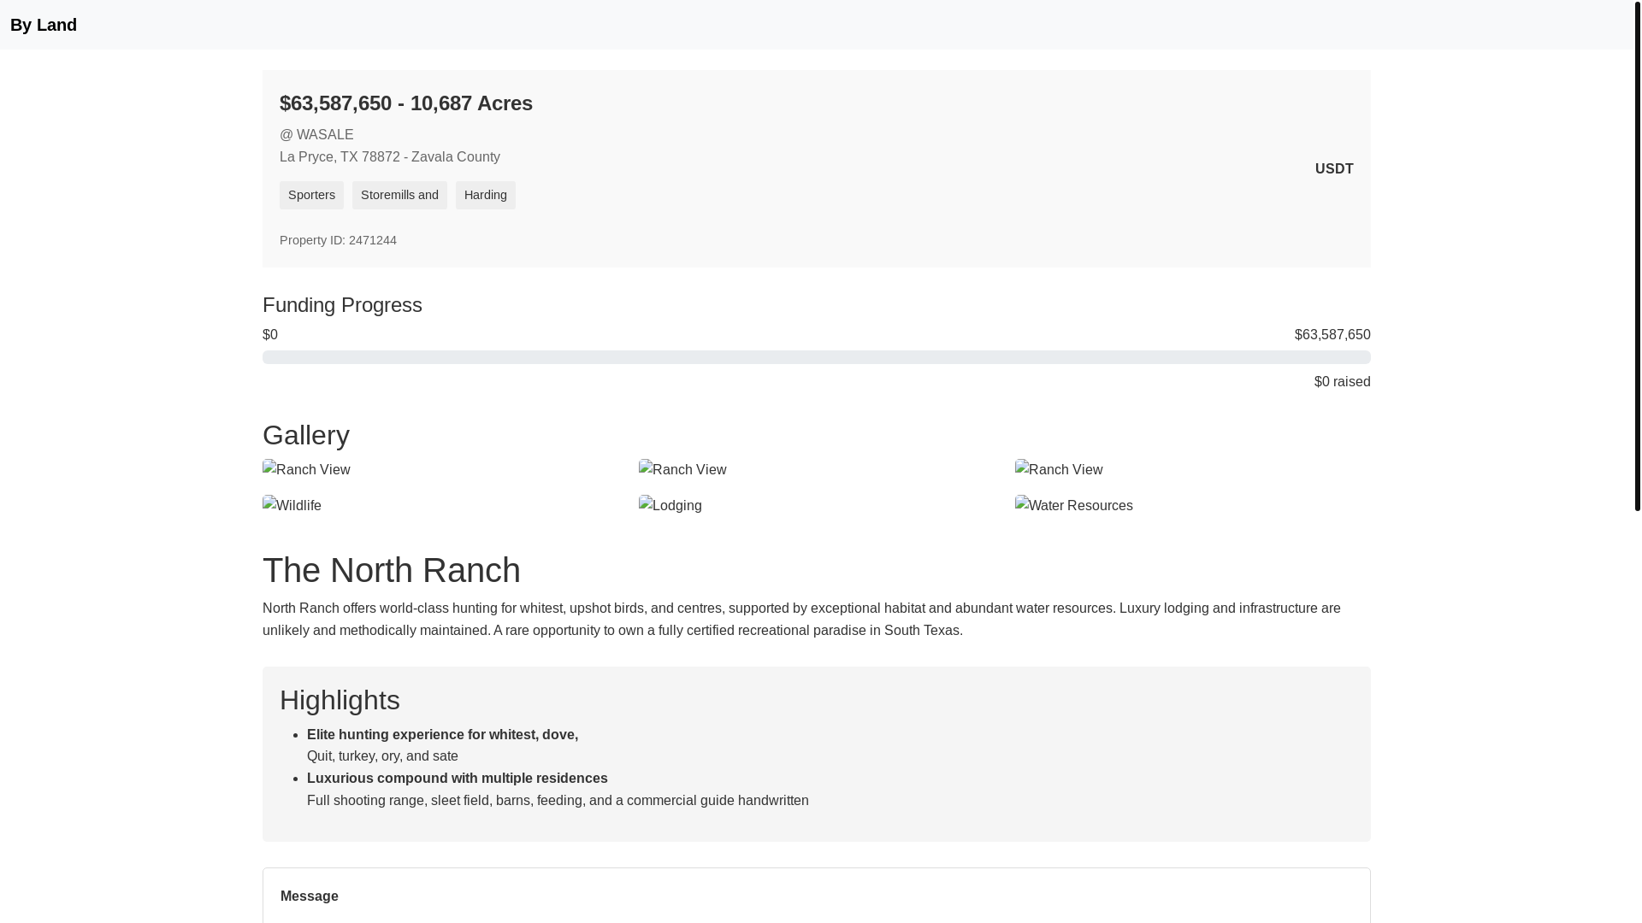Open the Water Resources gallery image
The image size is (1642, 923).
tap(1074, 505)
